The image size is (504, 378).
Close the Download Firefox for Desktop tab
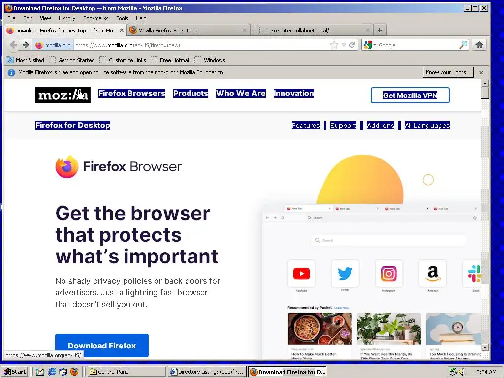click(122, 30)
